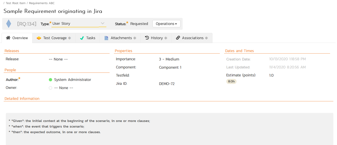Viewport: 337px width, 145px height.
Task: Click into the Detailed Information text area
Action: click(168, 129)
